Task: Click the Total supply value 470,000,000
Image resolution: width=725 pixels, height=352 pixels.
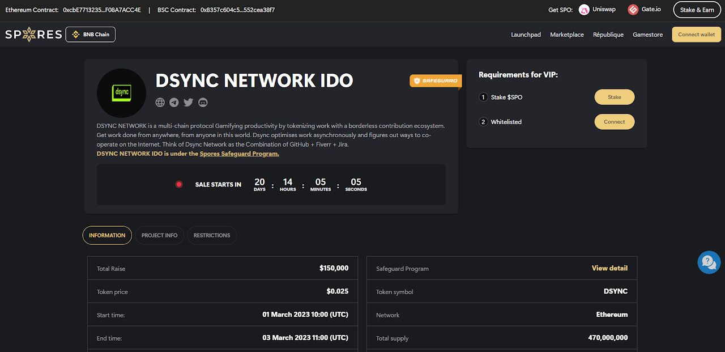Action: point(608,338)
